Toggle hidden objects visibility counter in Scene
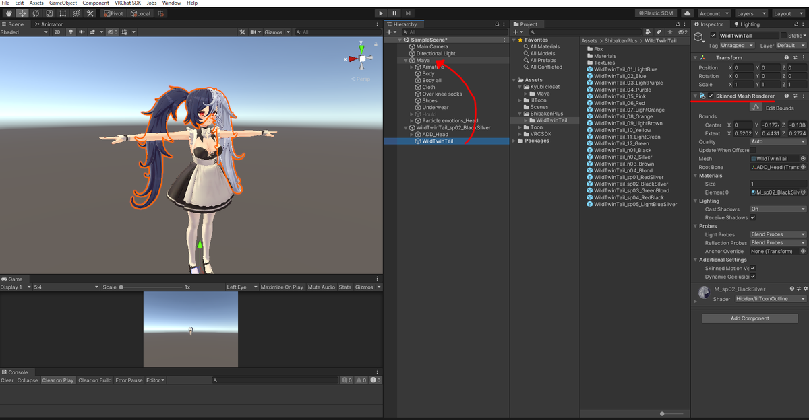Screen dimensions: 809x420 tap(113, 32)
